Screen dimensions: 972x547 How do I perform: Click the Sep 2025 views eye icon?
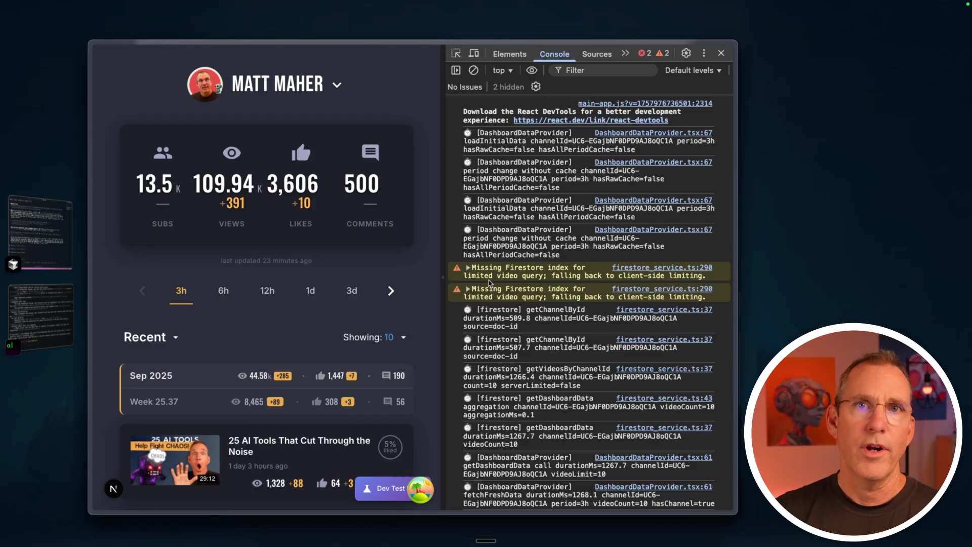point(242,376)
